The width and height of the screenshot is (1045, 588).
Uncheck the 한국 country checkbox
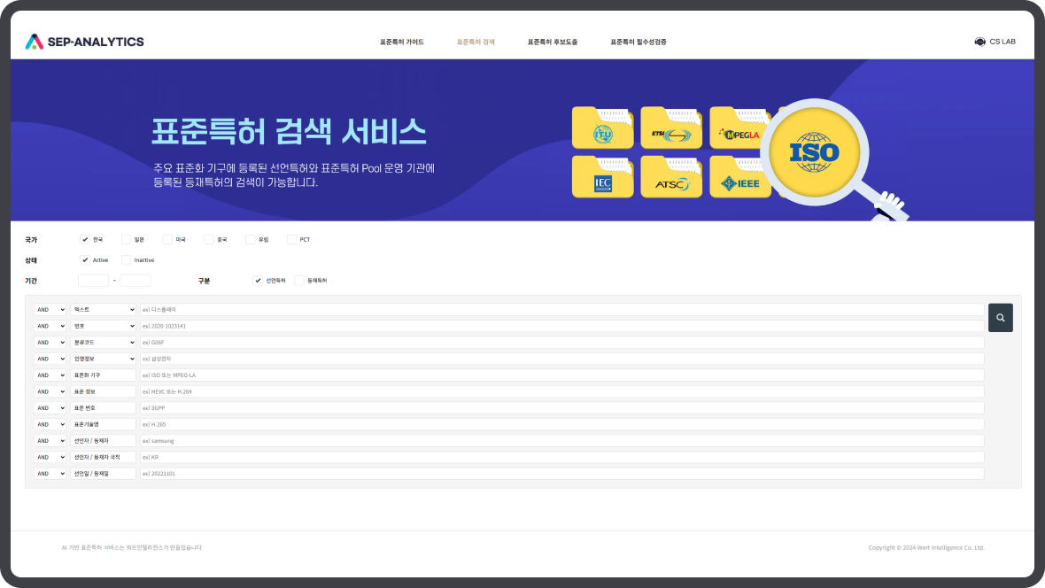pyautogui.click(x=85, y=239)
